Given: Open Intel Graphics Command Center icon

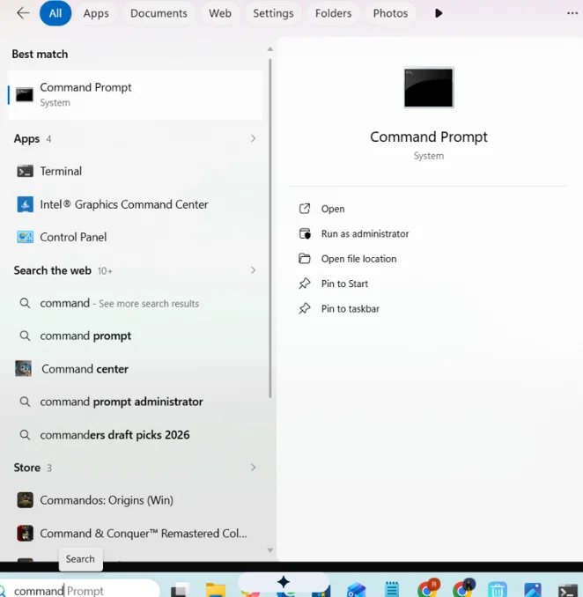Looking at the screenshot, I should pyautogui.click(x=26, y=204).
